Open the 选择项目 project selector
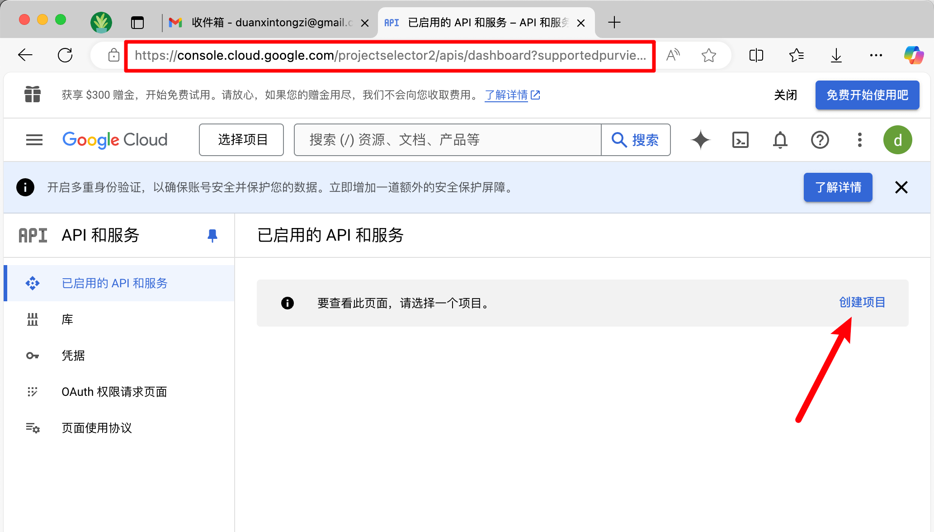The image size is (934, 532). (241, 140)
